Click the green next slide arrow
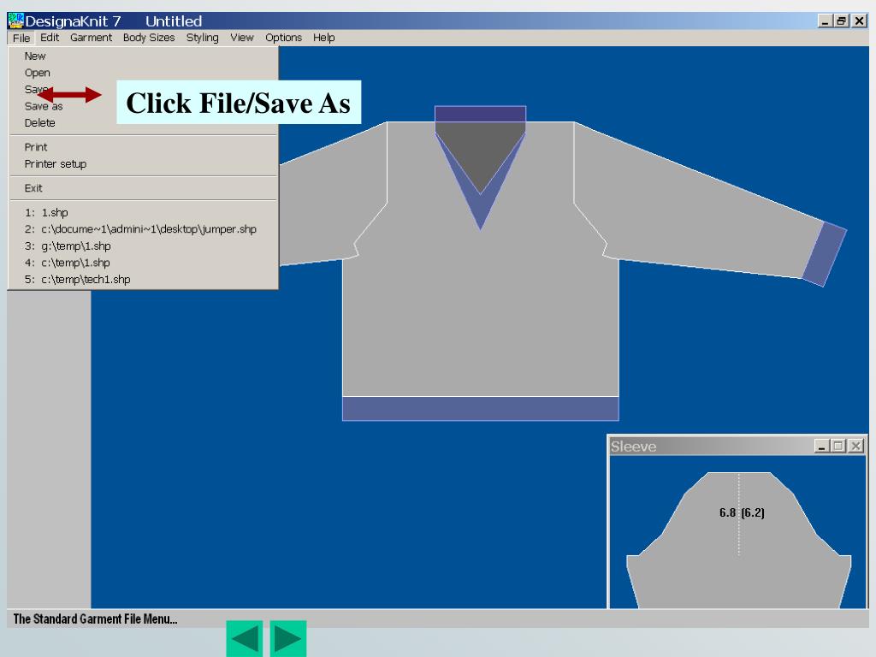Image resolution: width=876 pixels, height=657 pixels. coord(288,638)
